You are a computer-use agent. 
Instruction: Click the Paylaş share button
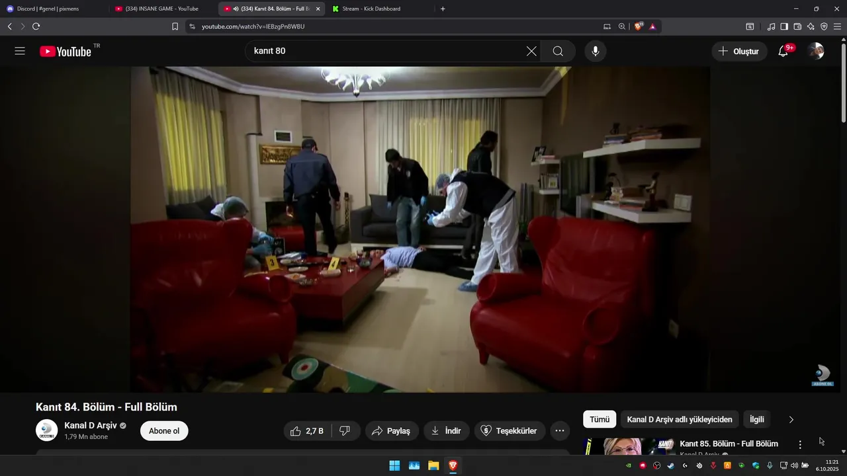click(x=392, y=431)
